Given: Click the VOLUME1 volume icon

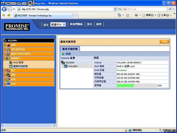Looking at the screenshot, I should (66, 66).
